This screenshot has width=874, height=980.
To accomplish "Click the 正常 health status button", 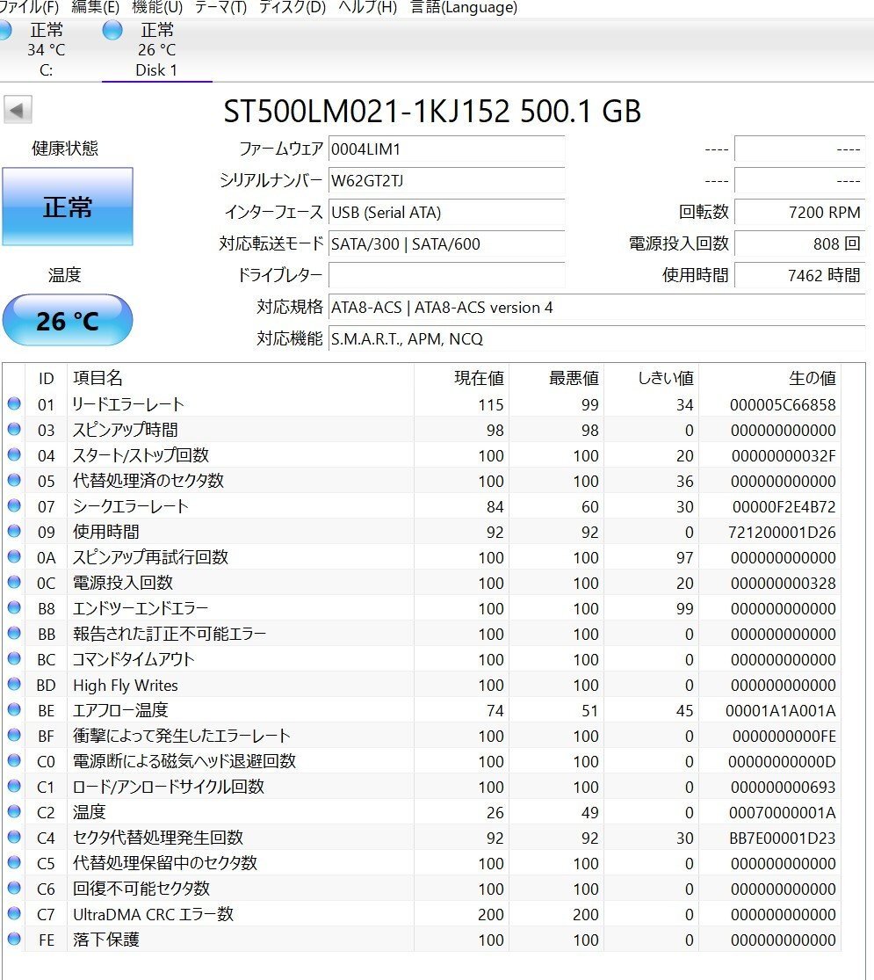I will (x=68, y=207).
